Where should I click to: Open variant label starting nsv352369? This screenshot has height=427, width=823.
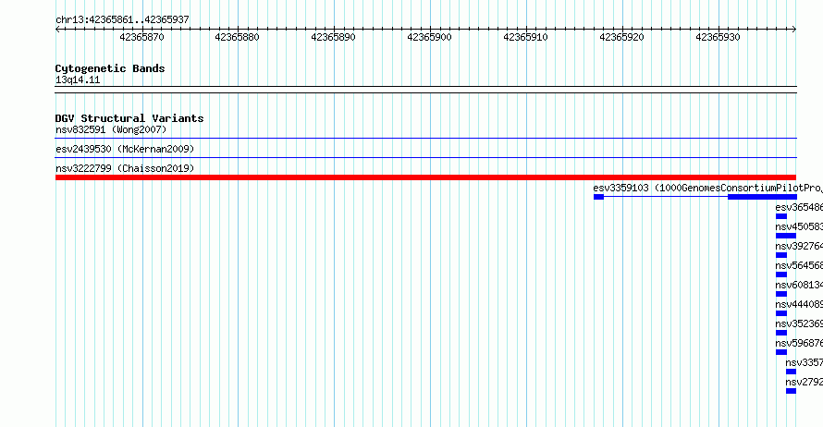tap(799, 323)
